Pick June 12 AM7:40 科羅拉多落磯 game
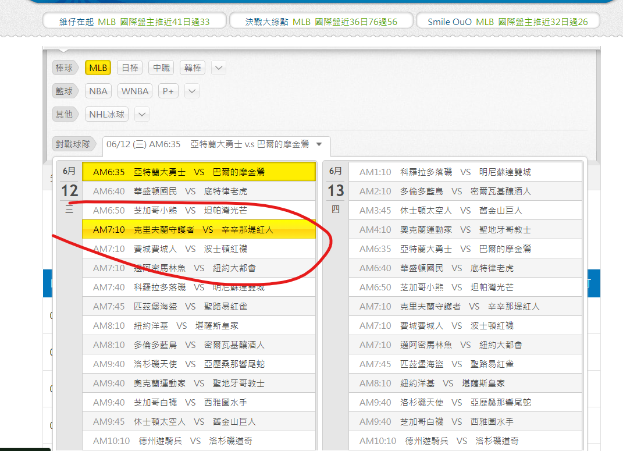The height and width of the screenshot is (451, 623). click(x=199, y=287)
